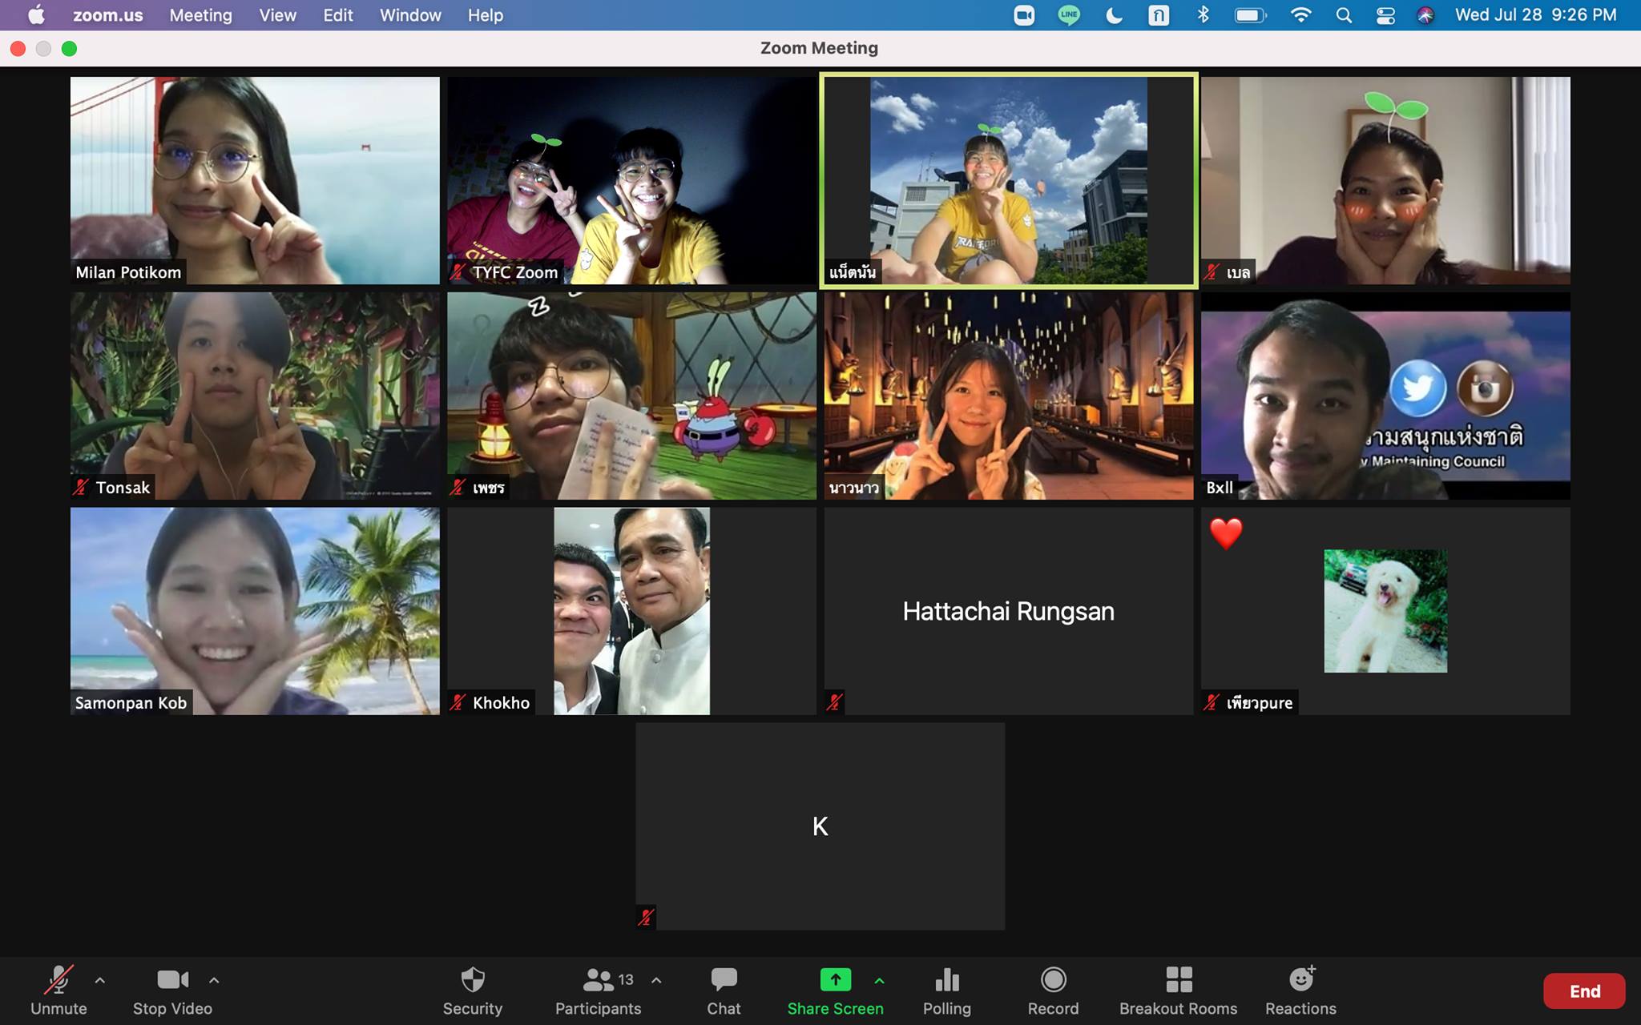Open the View menu in menu bar
Viewport: 1641px width, 1025px height.
(277, 15)
